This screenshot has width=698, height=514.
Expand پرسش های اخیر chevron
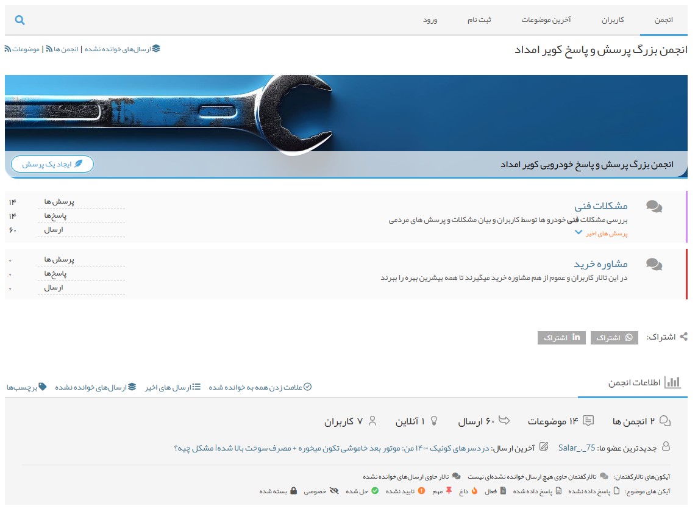(579, 232)
